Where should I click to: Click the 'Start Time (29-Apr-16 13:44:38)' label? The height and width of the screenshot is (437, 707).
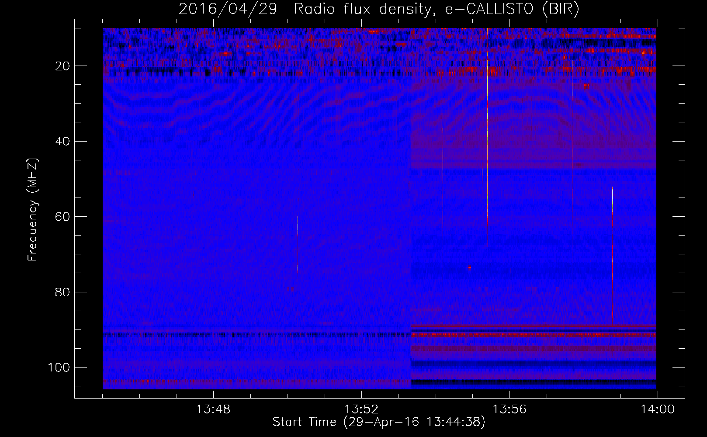pos(379,422)
